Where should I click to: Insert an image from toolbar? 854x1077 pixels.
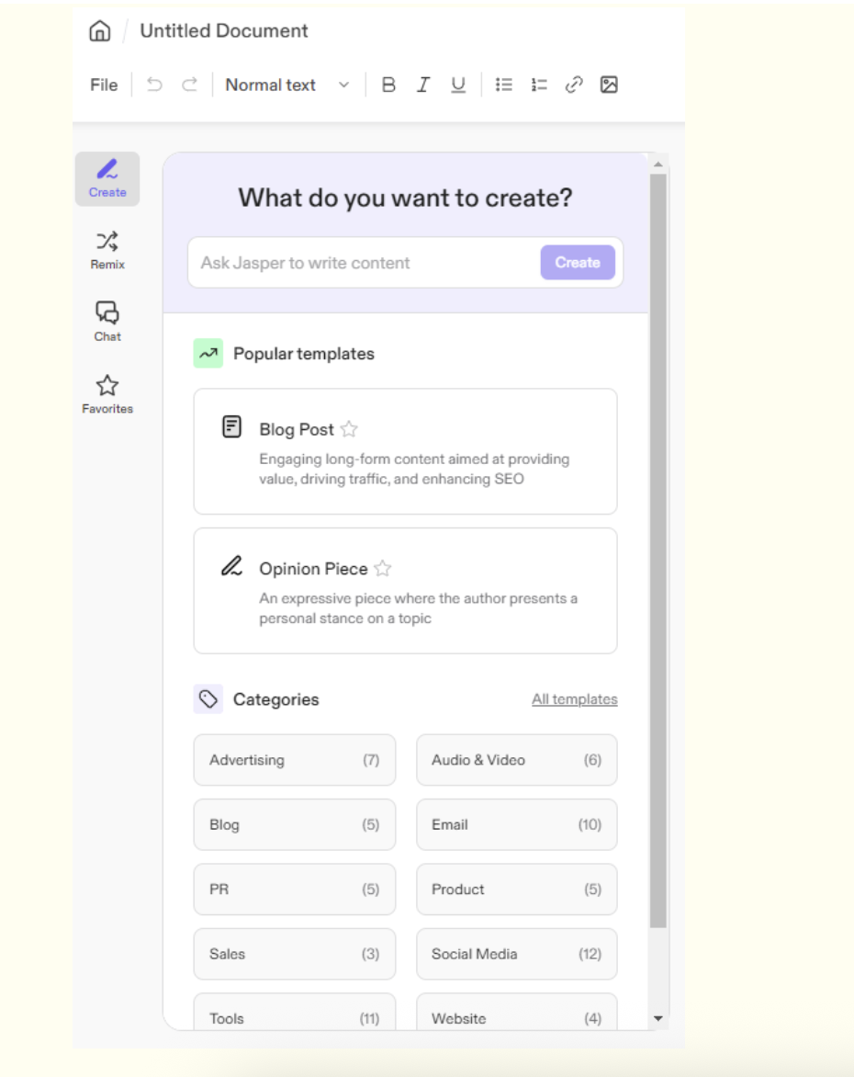click(x=609, y=85)
